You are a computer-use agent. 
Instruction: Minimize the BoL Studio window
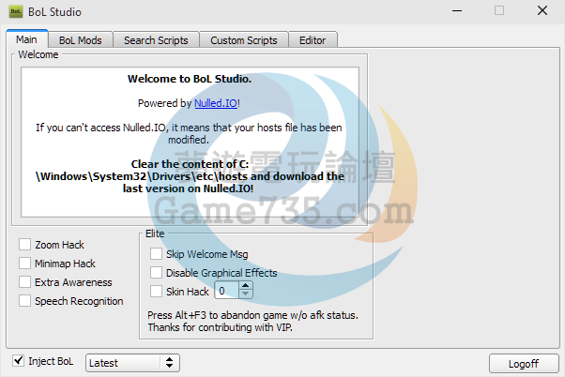457,11
